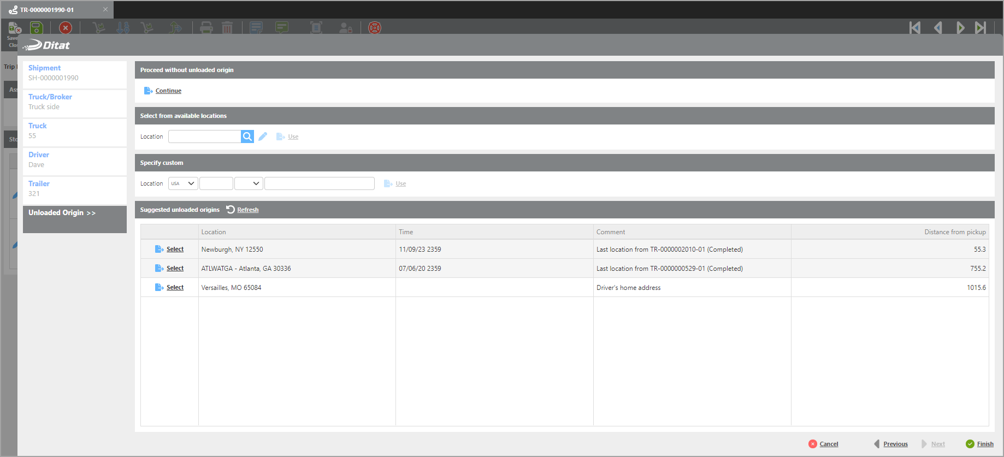Screen dimensions: 1004x457
Task: Click the pencil edit icon next to Location search
Action: (x=263, y=136)
